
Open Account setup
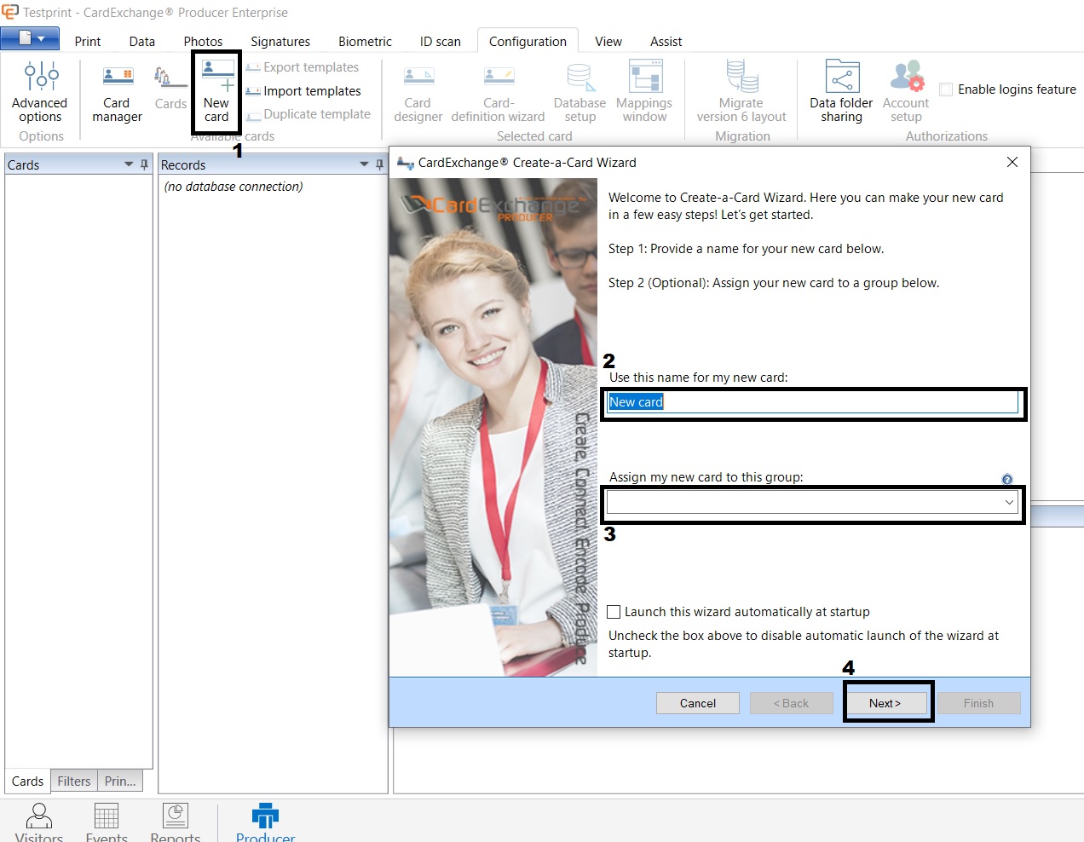pos(906,92)
